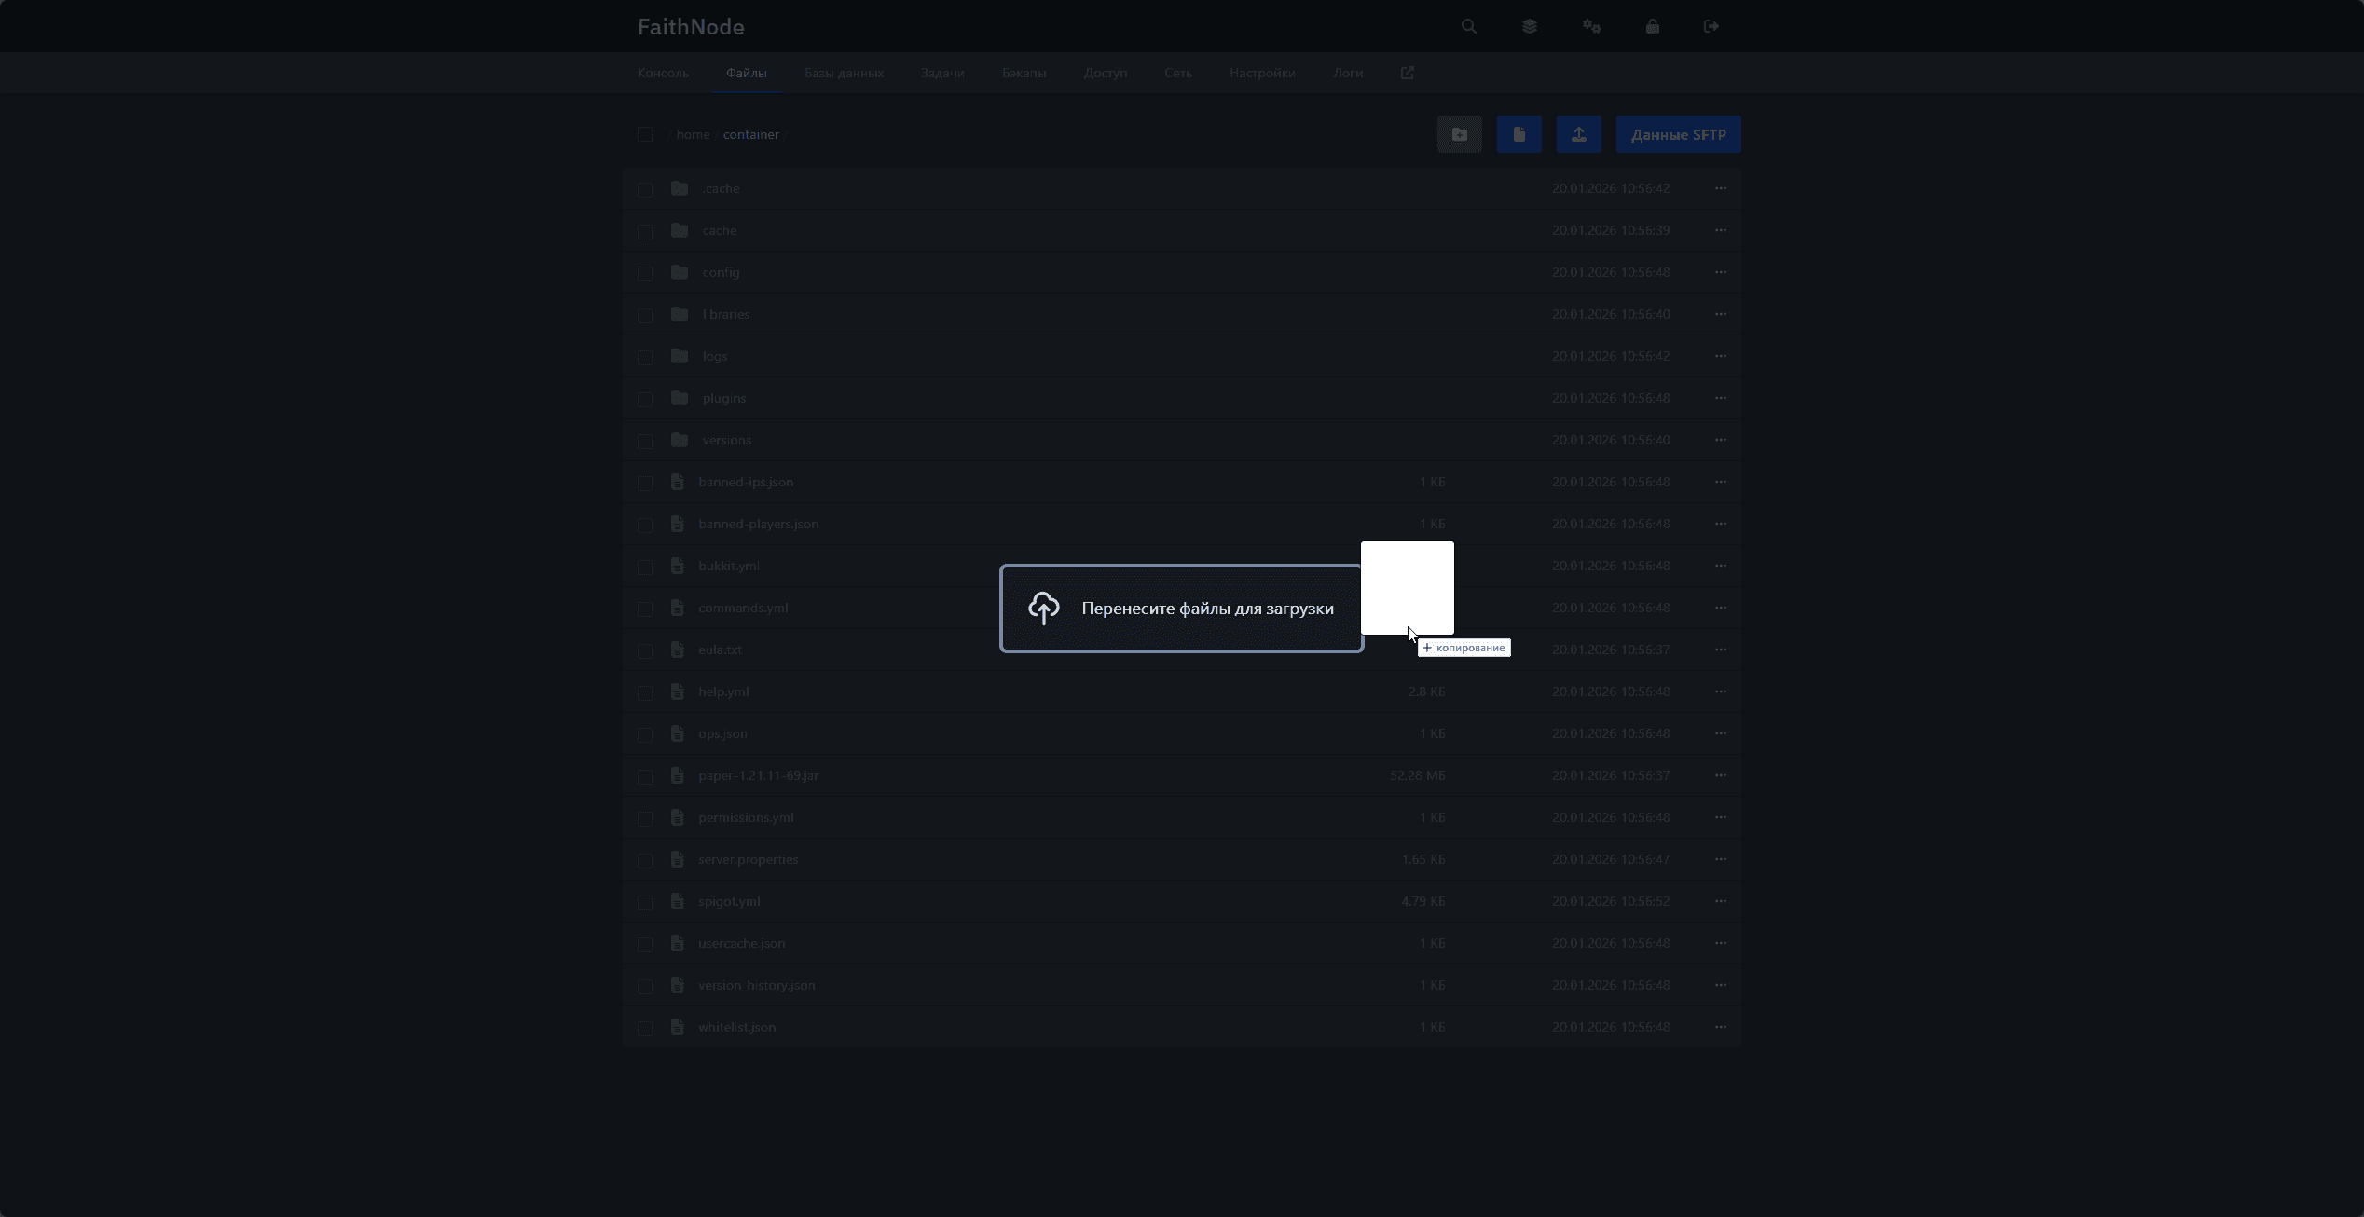Open the three-dot menu for eula.txt
2364x1217 pixels.
point(1721,650)
